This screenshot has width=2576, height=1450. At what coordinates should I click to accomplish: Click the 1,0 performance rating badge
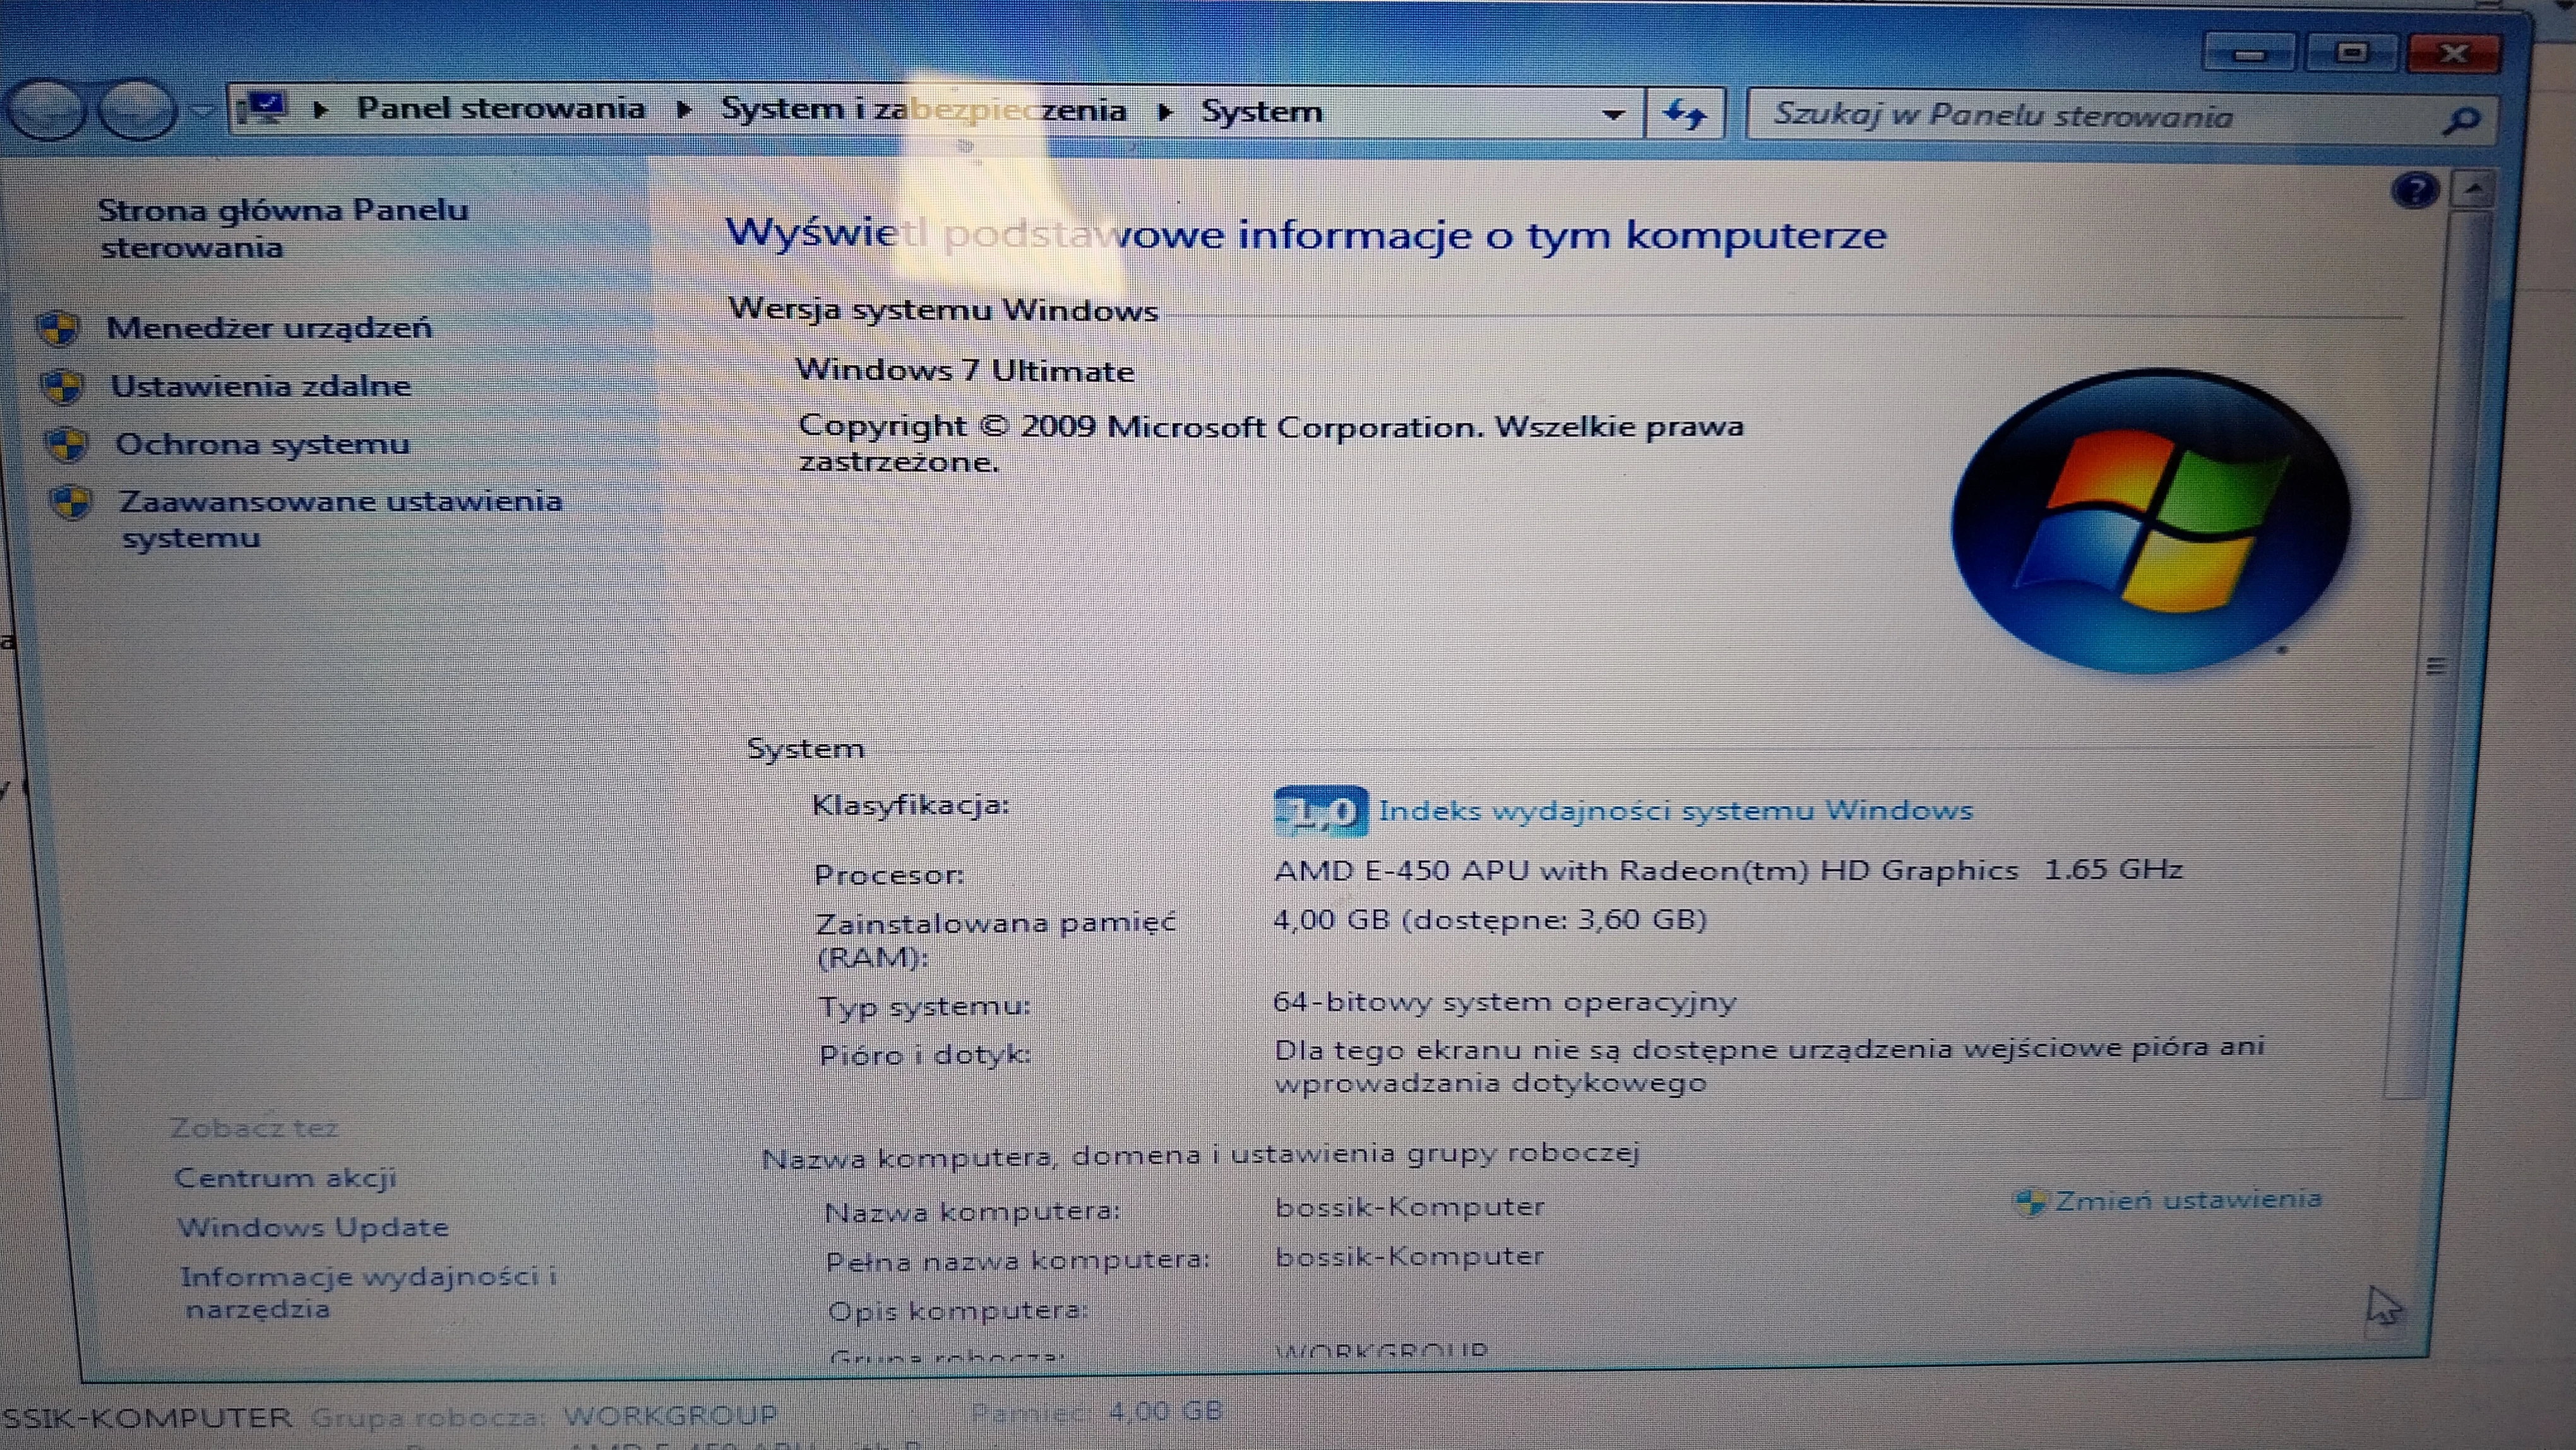[1320, 810]
